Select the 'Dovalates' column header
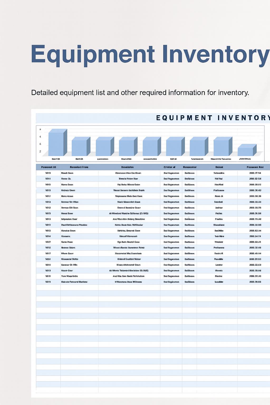Screen dimensions: 270x405 [x=127, y=167]
